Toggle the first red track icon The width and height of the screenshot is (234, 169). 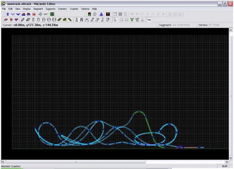click(x=5, y=20)
